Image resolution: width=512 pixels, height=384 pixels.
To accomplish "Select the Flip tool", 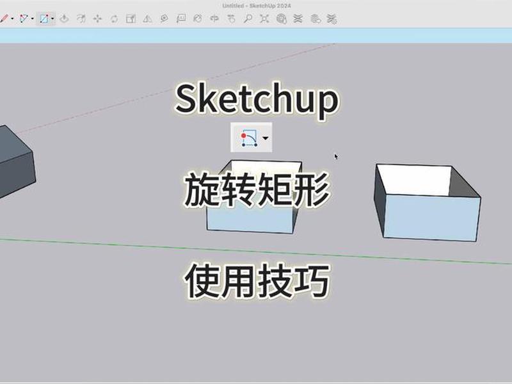I will (x=148, y=19).
